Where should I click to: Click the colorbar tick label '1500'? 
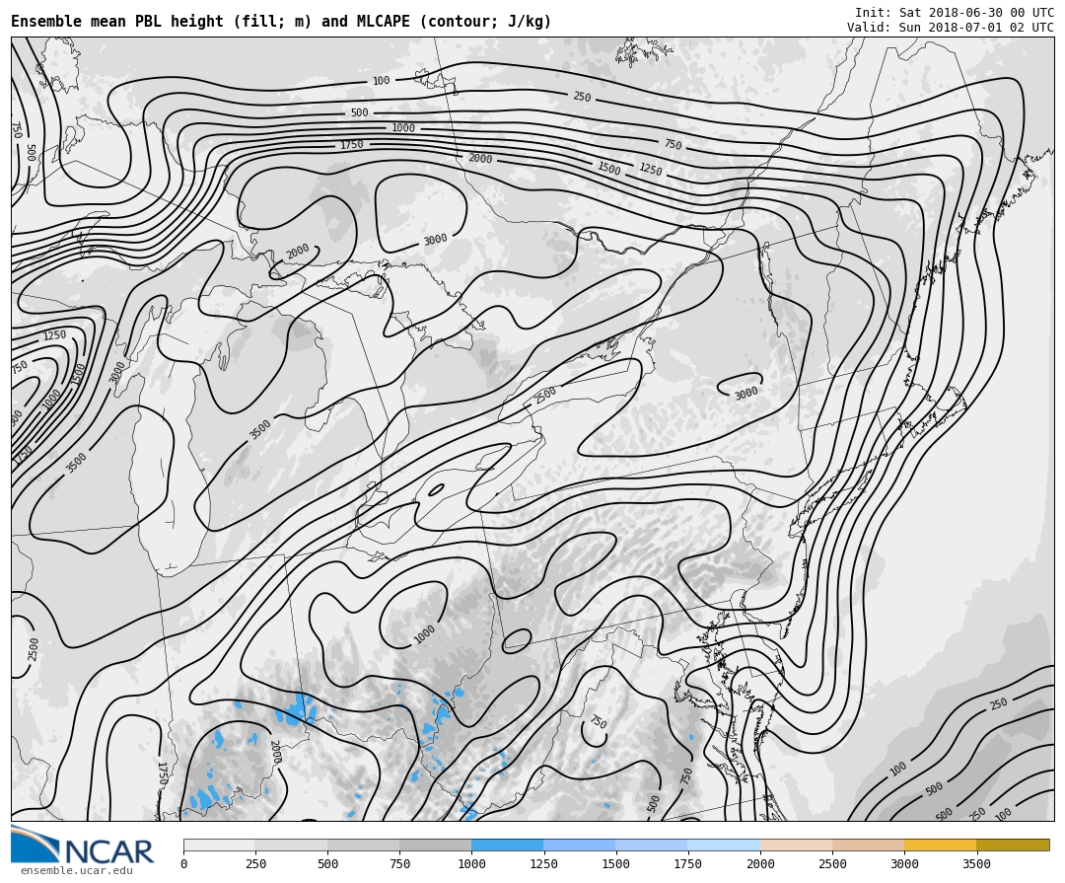(616, 864)
